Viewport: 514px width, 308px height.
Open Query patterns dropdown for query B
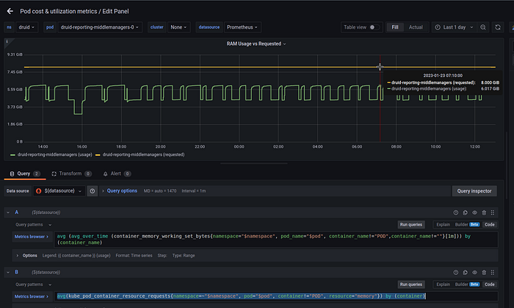click(34, 284)
